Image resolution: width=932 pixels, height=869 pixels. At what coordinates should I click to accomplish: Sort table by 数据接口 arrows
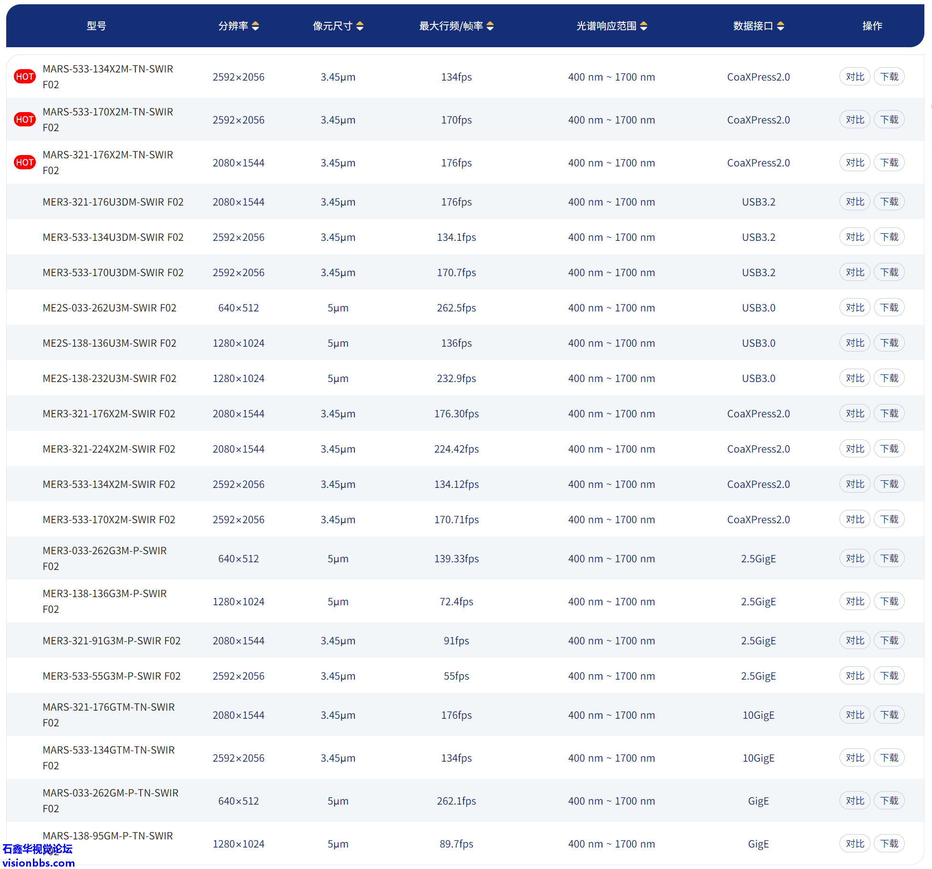[x=780, y=26]
